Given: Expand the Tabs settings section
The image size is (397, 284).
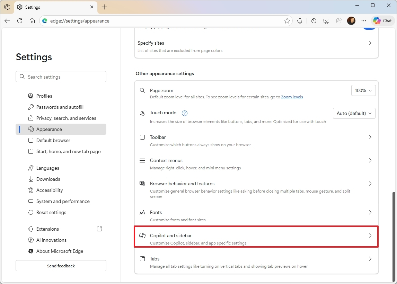Looking at the screenshot, I should click(256, 262).
